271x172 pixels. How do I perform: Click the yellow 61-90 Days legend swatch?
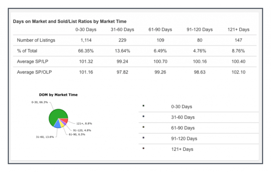pos(143,127)
